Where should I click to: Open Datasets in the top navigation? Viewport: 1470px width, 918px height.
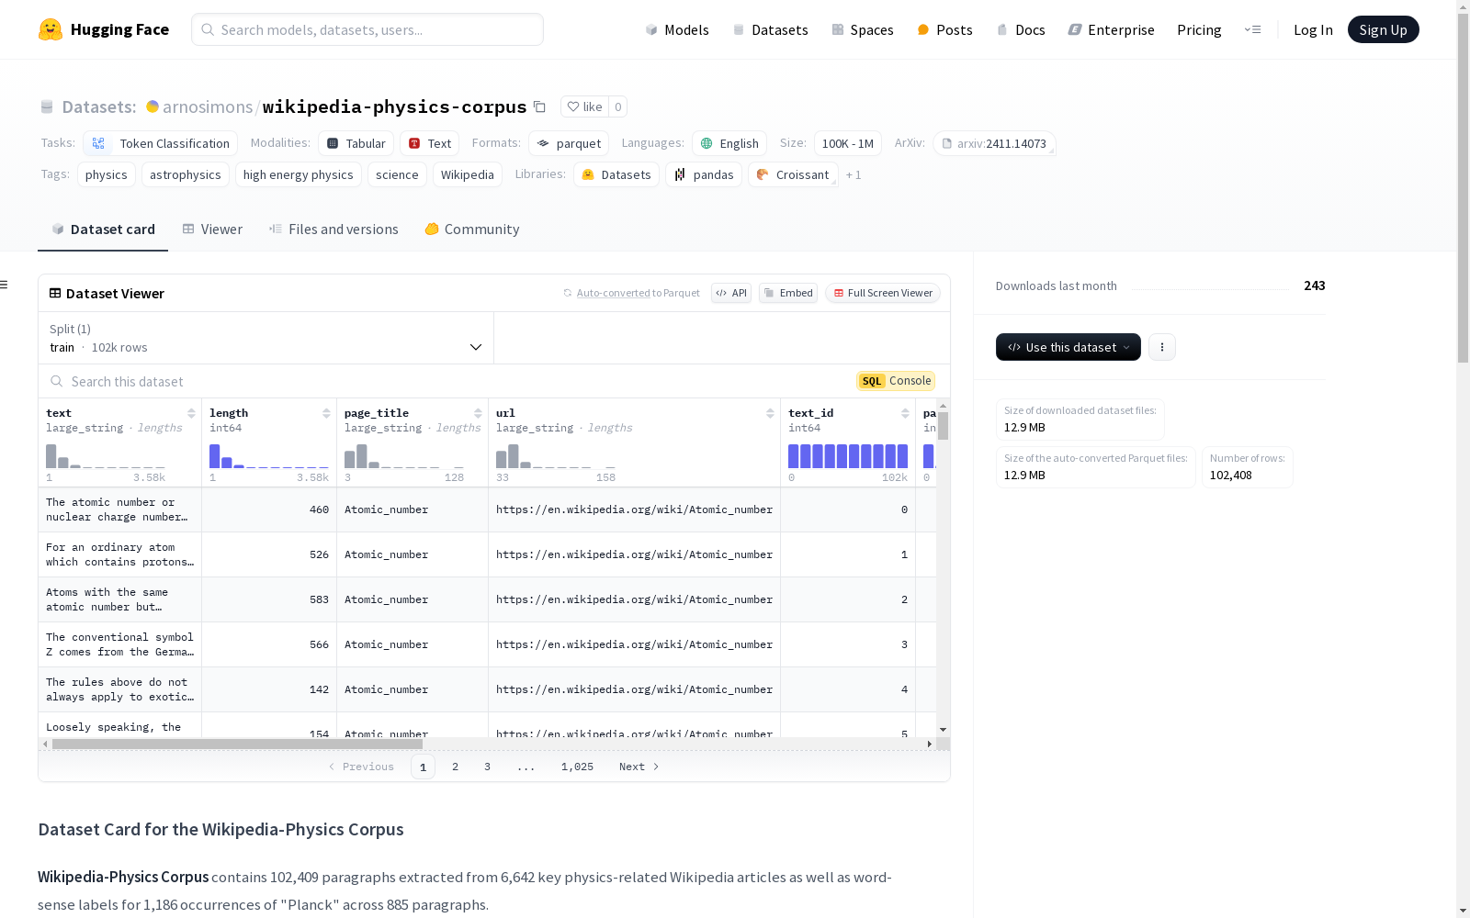pyautogui.click(x=770, y=29)
